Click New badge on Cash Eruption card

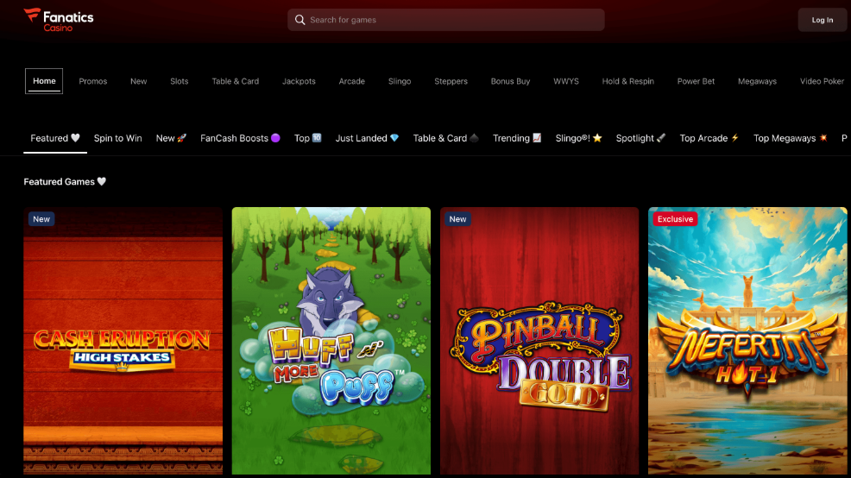41,219
